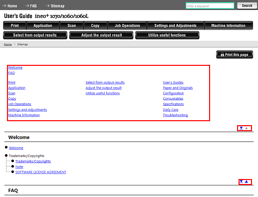Open the Application link in the sitemap index
Viewport: 258px width, 197px height.
pyautogui.click(x=17, y=88)
